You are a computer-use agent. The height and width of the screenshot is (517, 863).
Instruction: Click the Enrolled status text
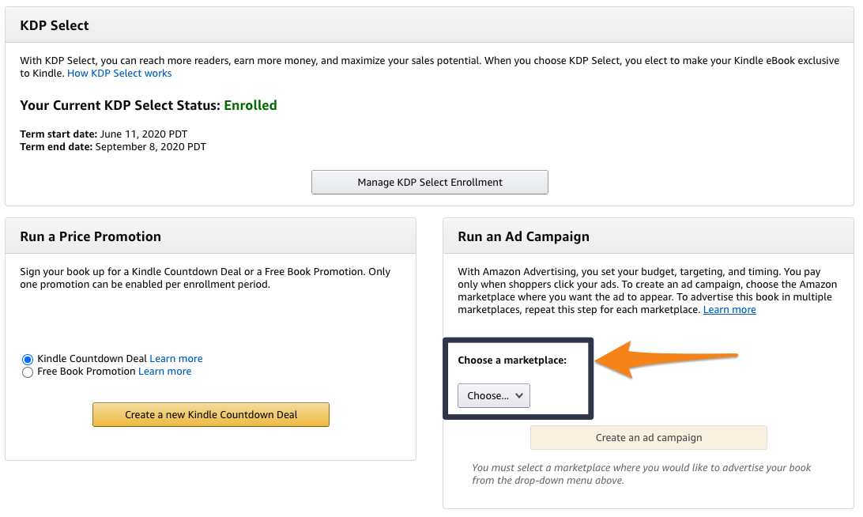(x=251, y=104)
